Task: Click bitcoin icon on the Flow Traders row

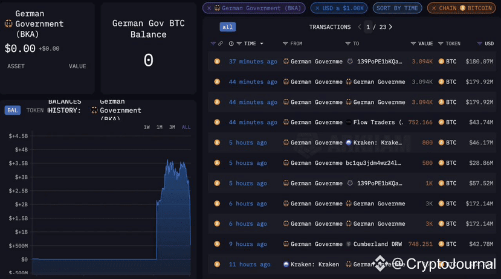Action: 217,122
